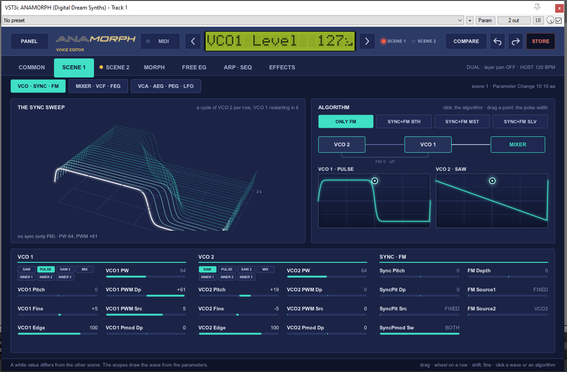
Task: Click the STORE button
Action: point(541,41)
